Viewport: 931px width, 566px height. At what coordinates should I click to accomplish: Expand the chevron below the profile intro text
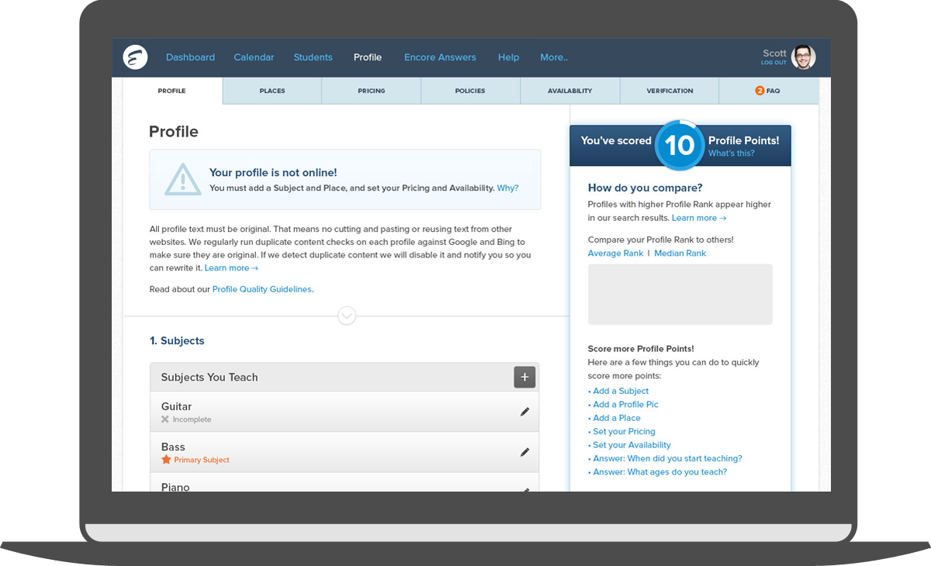[346, 316]
